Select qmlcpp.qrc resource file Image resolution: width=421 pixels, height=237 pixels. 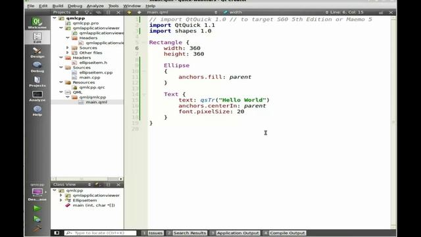(x=92, y=88)
